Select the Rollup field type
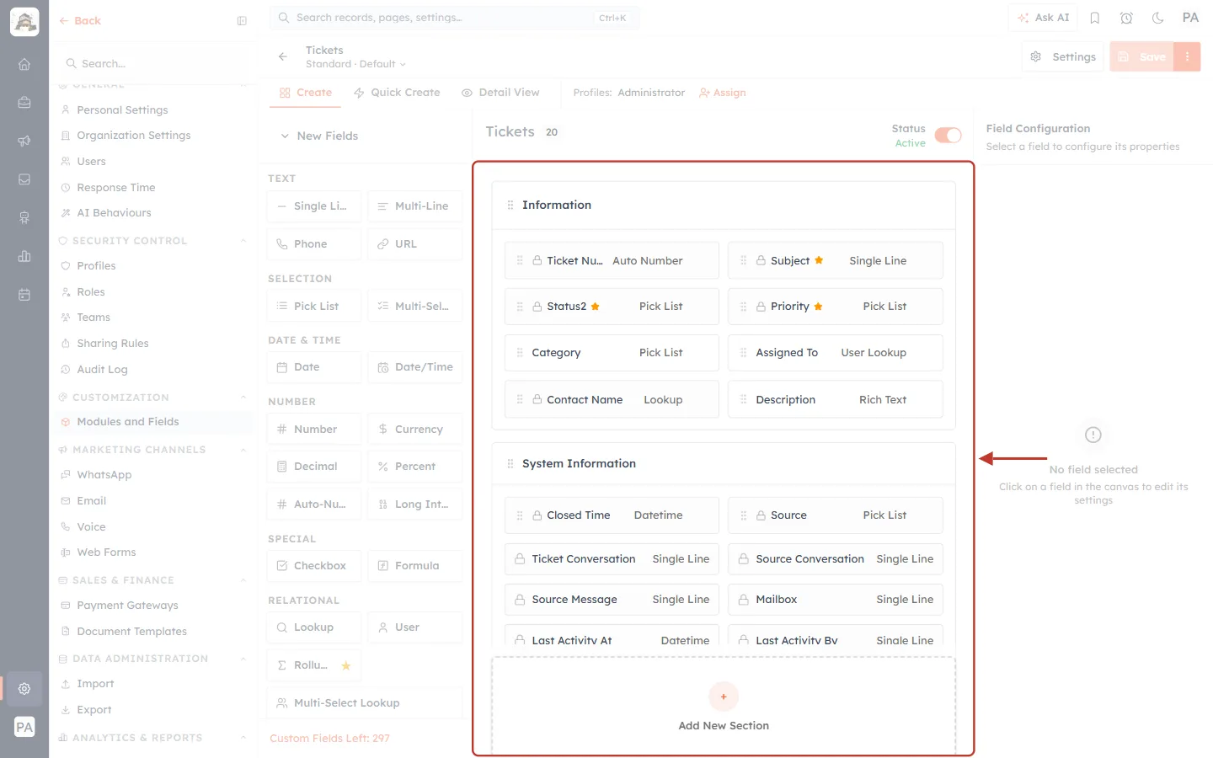Image resolution: width=1213 pixels, height=758 pixels. 314,665
